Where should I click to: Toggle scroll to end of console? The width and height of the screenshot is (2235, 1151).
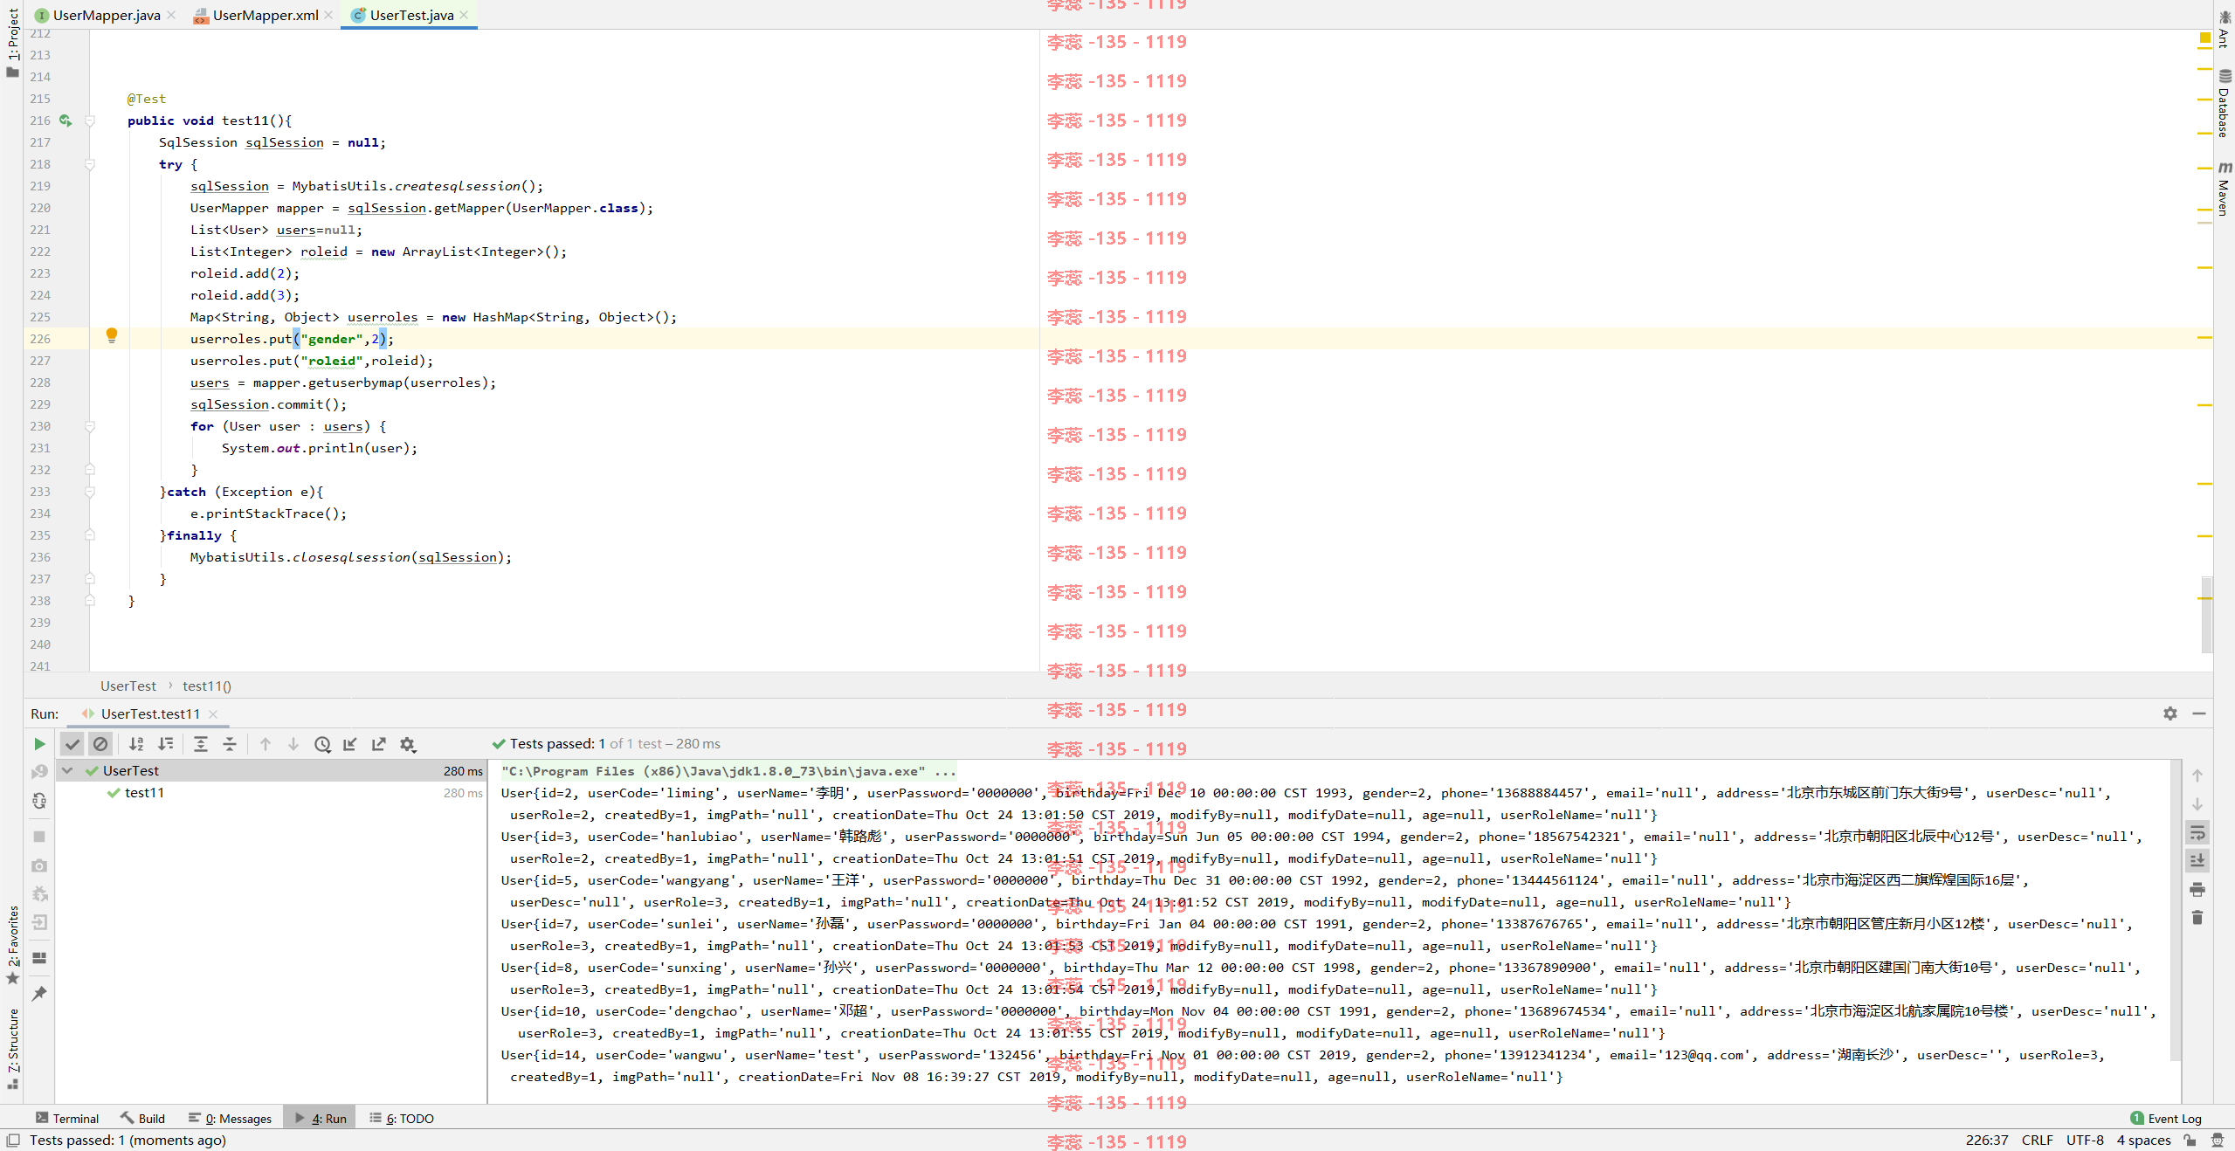(x=2197, y=860)
